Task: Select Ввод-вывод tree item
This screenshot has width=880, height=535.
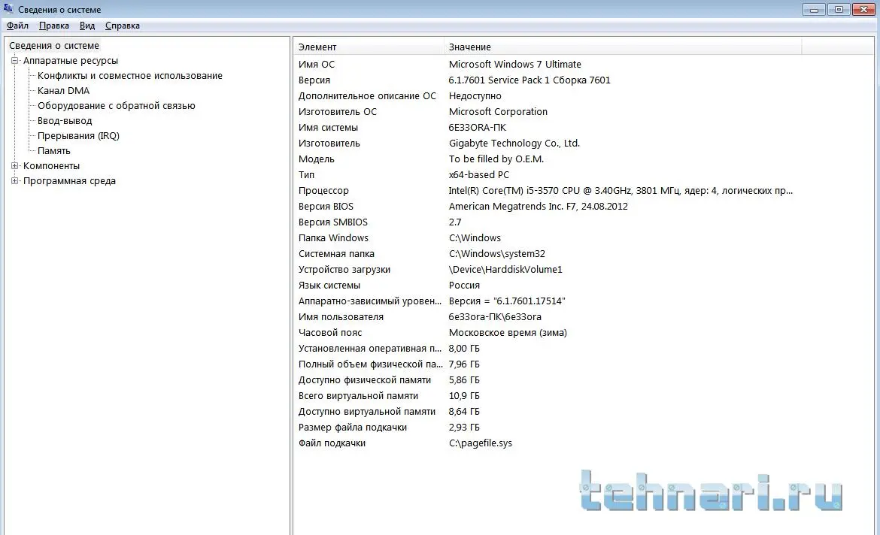Action: pos(65,120)
